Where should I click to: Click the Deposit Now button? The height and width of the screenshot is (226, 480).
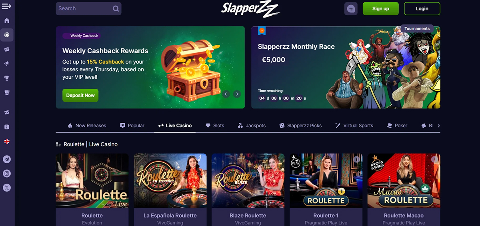(x=80, y=95)
